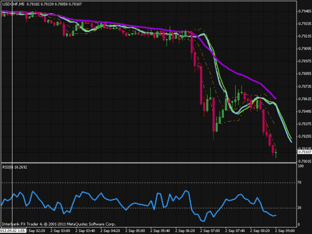Click the 2 Sep 09:00 time label
This screenshot has height=234, width=312.
[285, 231]
